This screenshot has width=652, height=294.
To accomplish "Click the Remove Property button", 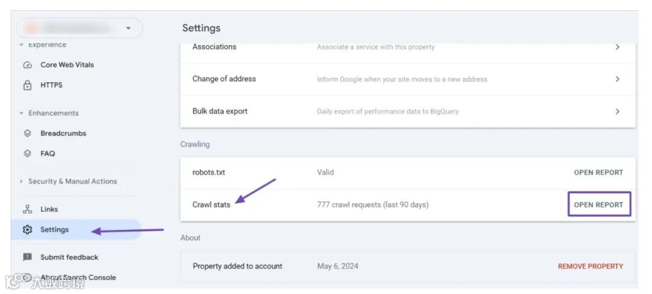I will (590, 266).
